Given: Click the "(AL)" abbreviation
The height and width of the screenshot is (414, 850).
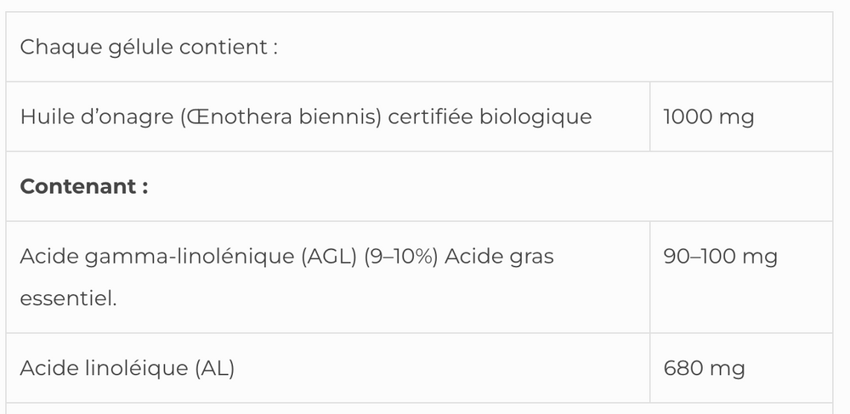Looking at the screenshot, I should coord(213,368).
